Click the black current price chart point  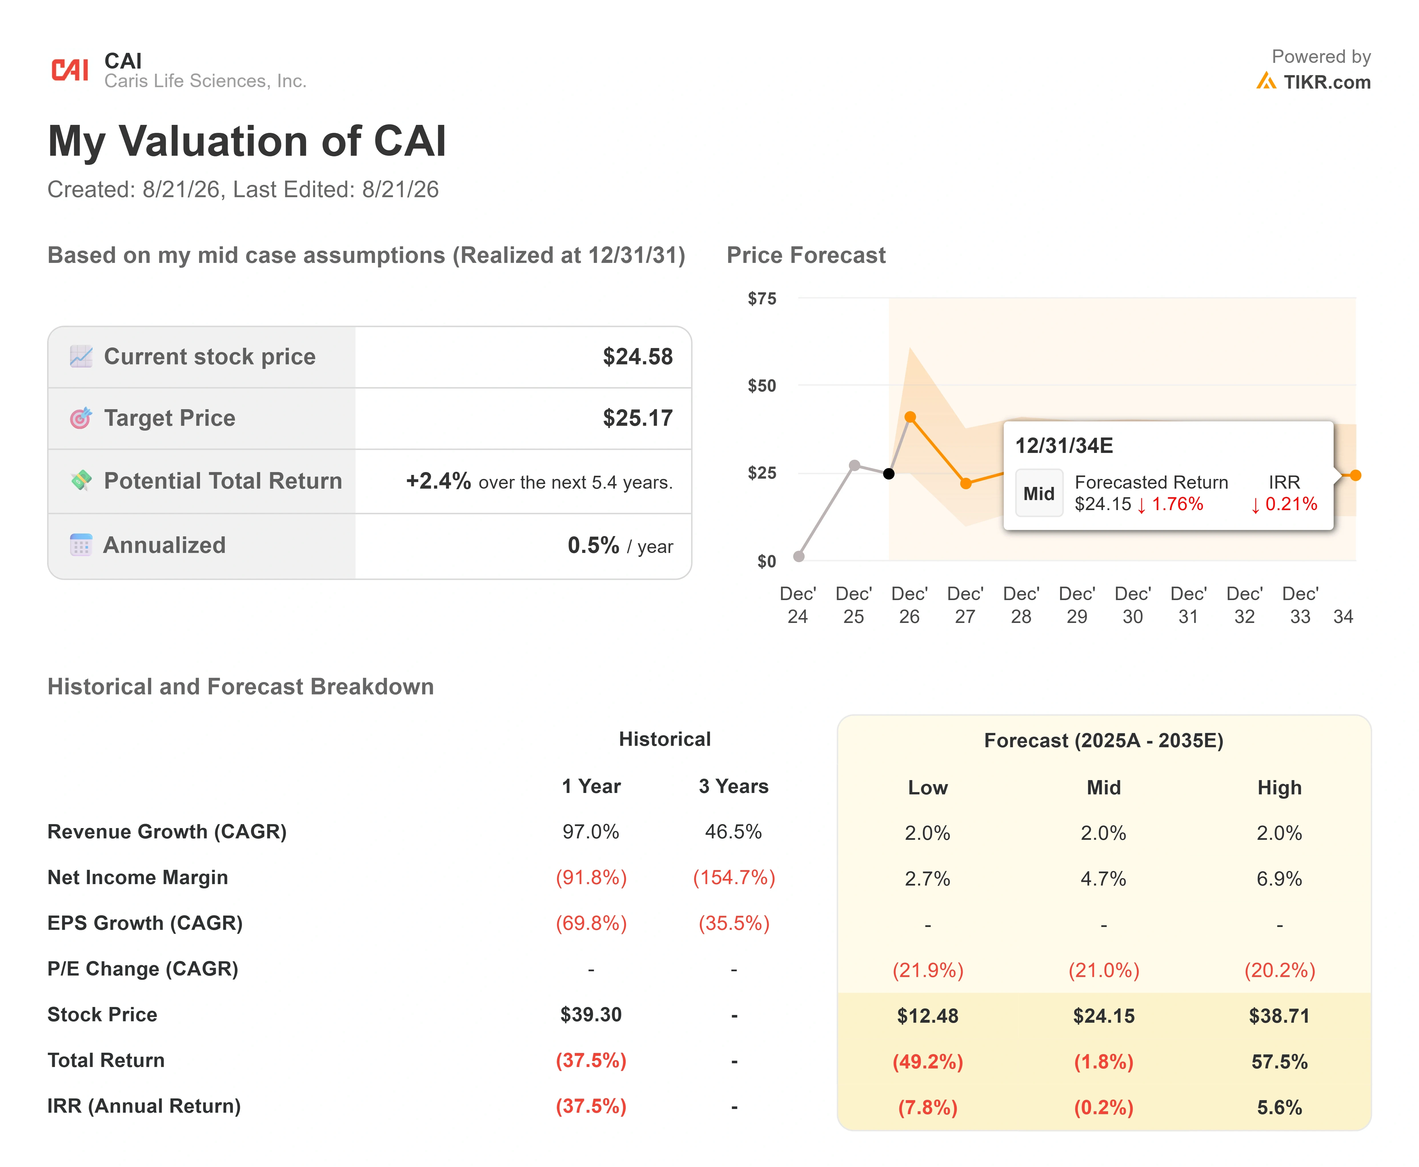pos(888,474)
